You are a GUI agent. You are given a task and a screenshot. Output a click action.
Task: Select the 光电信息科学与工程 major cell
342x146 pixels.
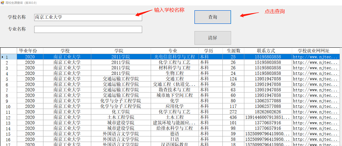coord(175,57)
